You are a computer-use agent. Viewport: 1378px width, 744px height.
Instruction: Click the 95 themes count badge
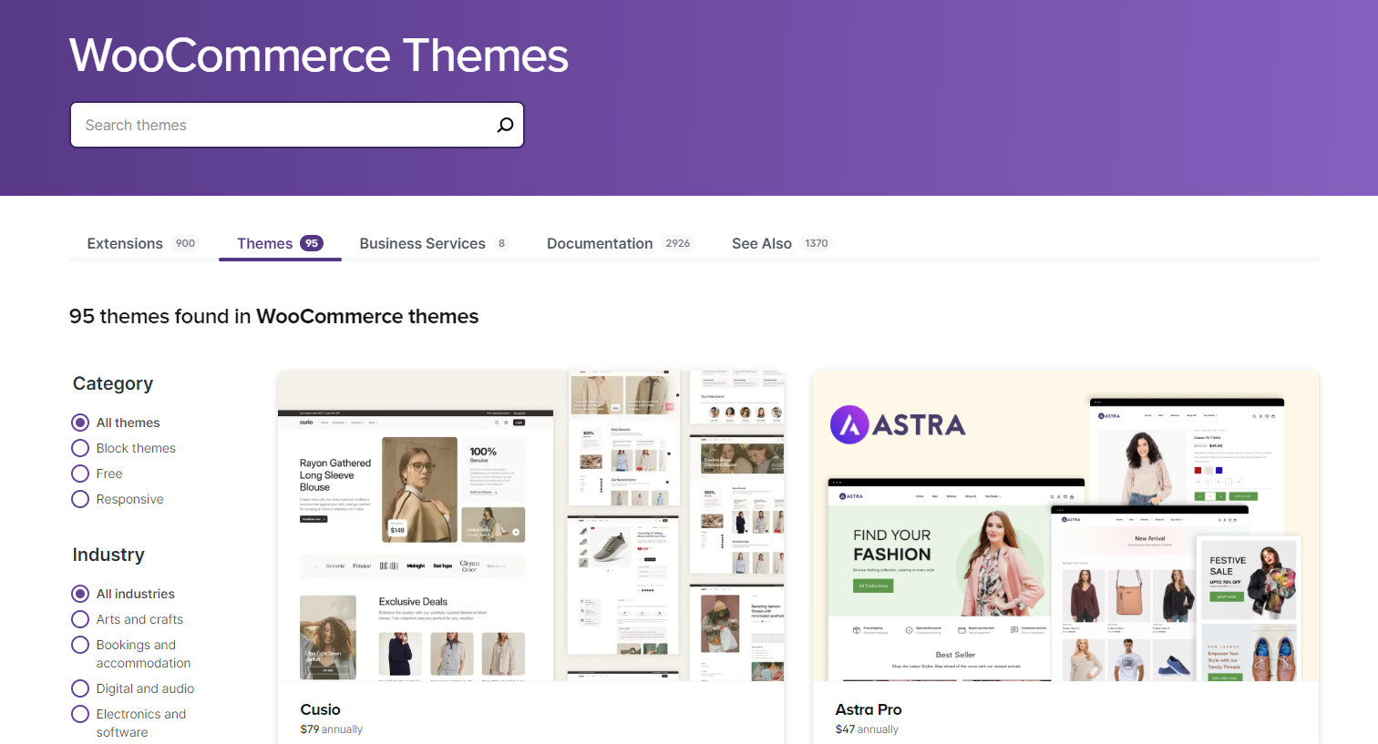tap(312, 243)
